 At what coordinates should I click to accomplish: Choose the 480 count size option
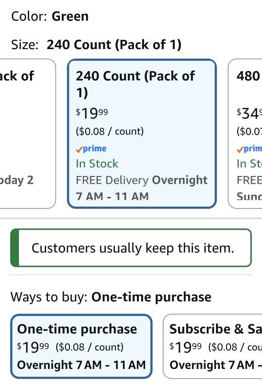245,134
